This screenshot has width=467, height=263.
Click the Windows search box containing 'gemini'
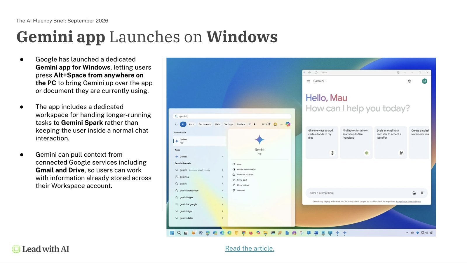(x=232, y=116)
